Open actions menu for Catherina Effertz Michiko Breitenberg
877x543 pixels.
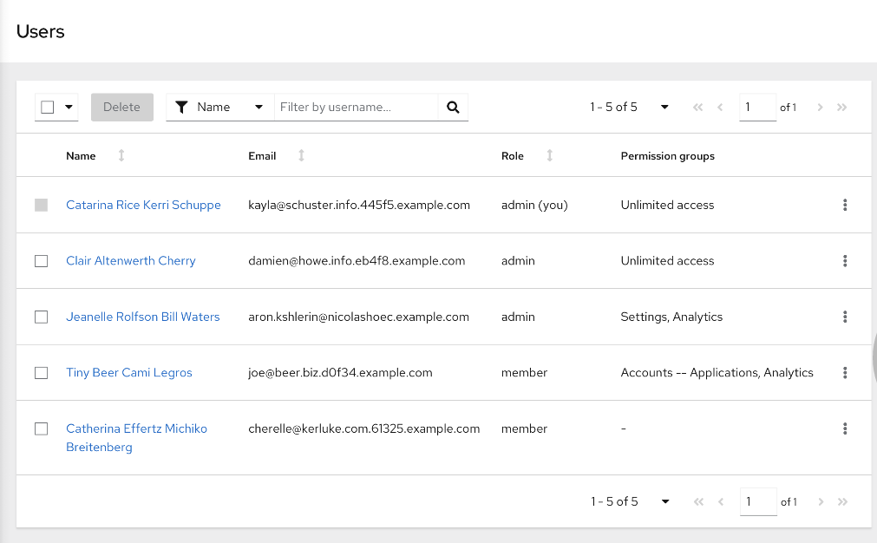845,429
